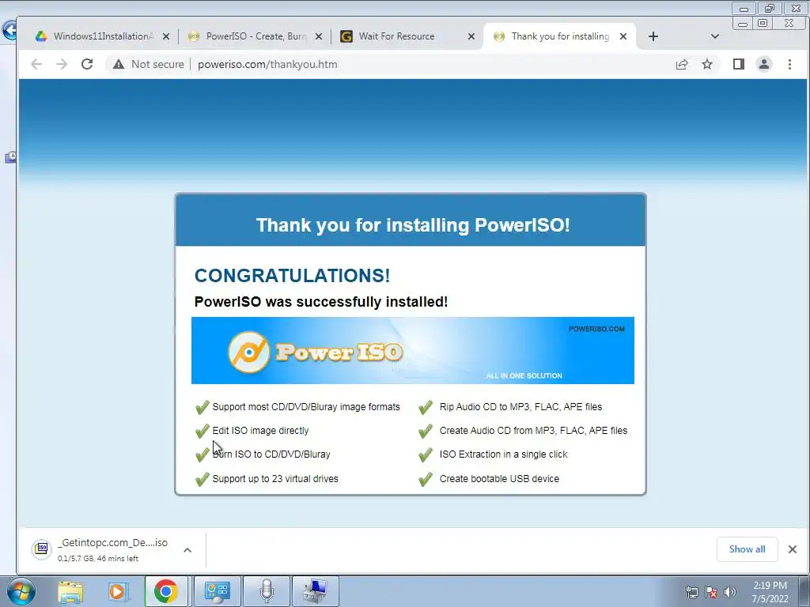Viewport: 810px width, 607px height.
Task: Launch Windows Media Player from taskbar
Action: tap(118, 591)
